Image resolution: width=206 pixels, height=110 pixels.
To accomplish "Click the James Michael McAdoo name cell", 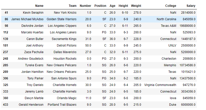I will pyautogui.click(x=27, y=19).
